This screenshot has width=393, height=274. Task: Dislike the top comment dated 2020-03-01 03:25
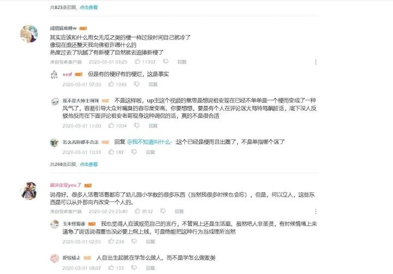point(166,62)
